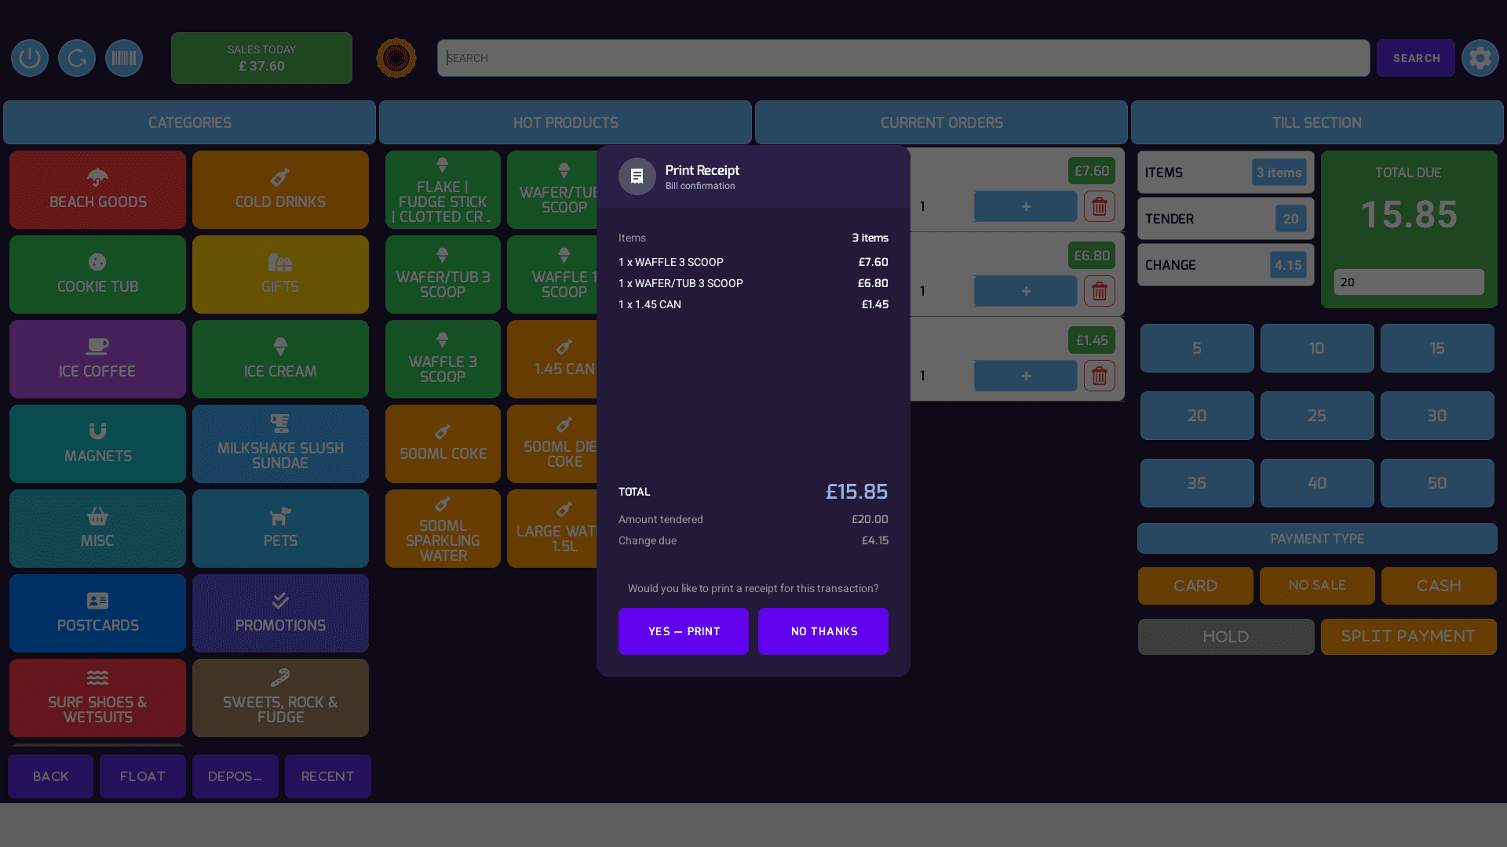The image size is (1507, 847).
Task: Click the round store logo emblem
Action: point(396,58)
